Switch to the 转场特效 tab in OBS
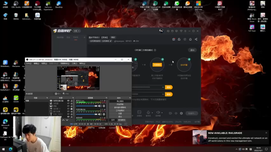 click(x=122, y=120)
